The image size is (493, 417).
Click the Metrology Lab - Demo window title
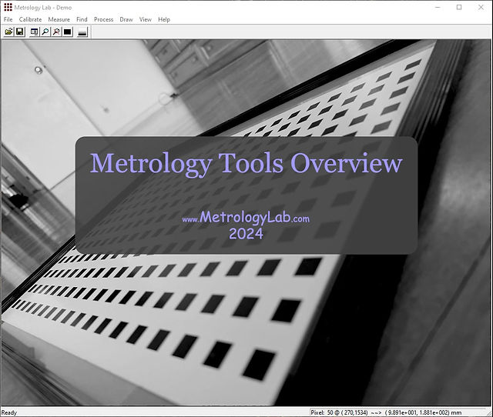(43, 8)
